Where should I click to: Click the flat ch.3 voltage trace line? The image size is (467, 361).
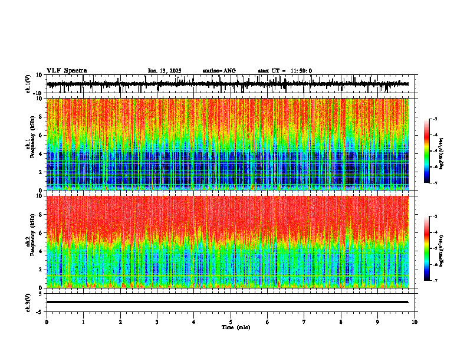[227, 302]
